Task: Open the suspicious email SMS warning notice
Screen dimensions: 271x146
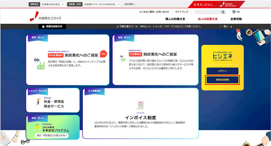Action: pos(159,27)
